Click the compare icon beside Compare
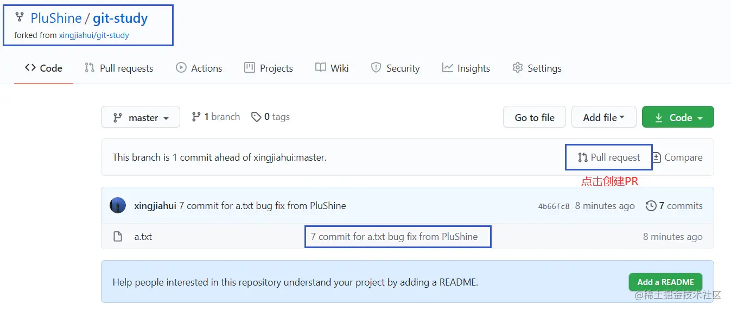The height and width of the screenshot is (310, 731). tap(656, 157)
